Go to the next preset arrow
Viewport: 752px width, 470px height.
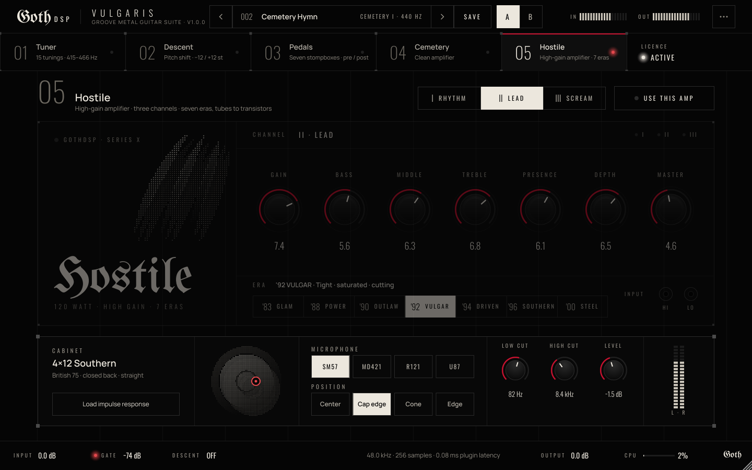click(x=442, y=17)
